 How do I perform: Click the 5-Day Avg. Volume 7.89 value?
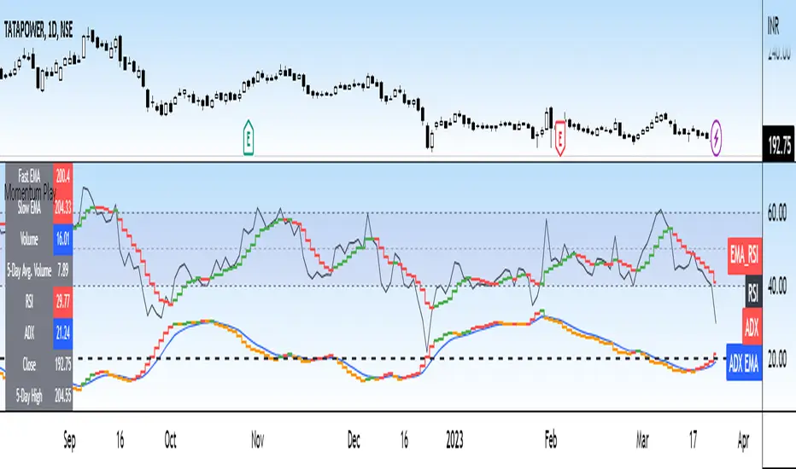[x=63, y=270]
